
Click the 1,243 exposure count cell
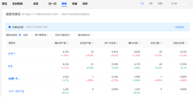pos(137,89)
